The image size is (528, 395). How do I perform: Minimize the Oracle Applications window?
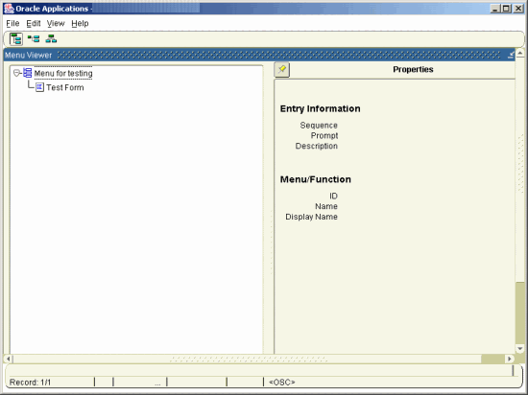[494, 9]
